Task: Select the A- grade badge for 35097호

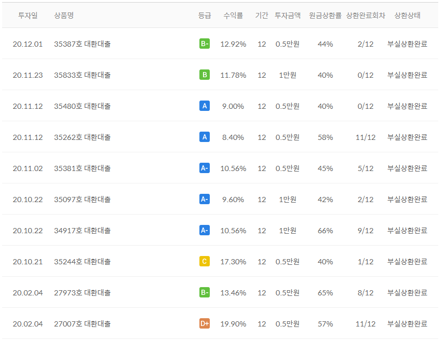Action: pyautogui.click(x=205, y=200)
